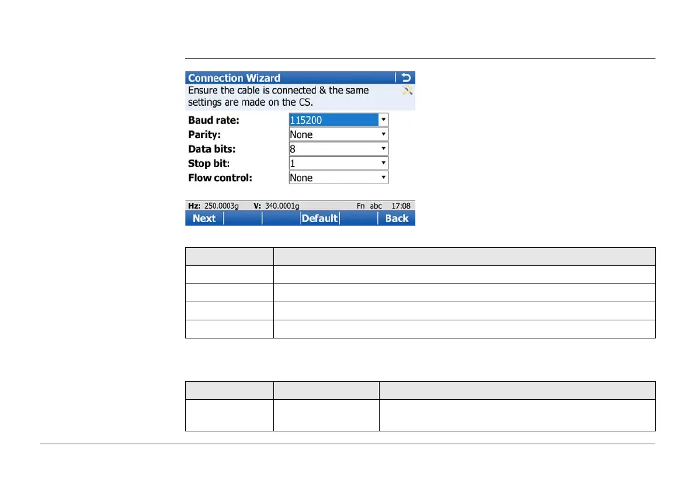This screenshot has width=695, height=491.
Task: Click the Baud rate: label
Action: click(x=214, y=120)
